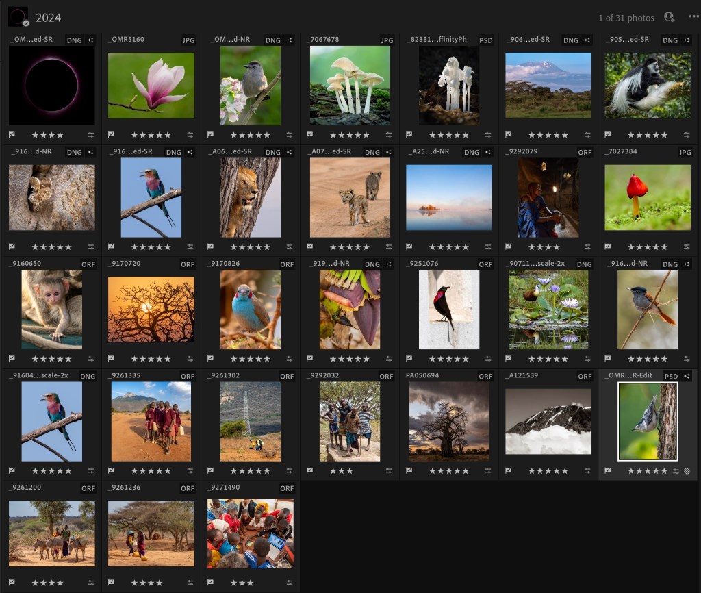Click the ORF badge on sunset tree _9170720
This screenshot has height=593, width=701.
click(188, 264)
